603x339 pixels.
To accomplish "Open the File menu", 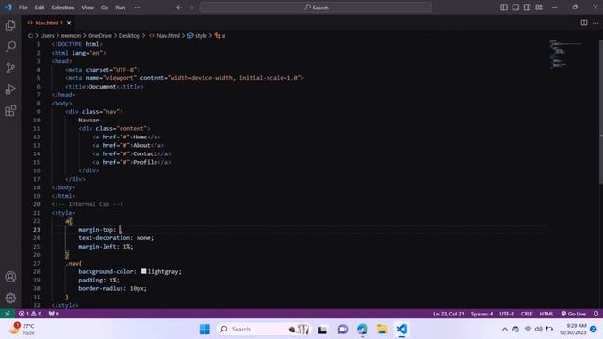I will point(23,8).
